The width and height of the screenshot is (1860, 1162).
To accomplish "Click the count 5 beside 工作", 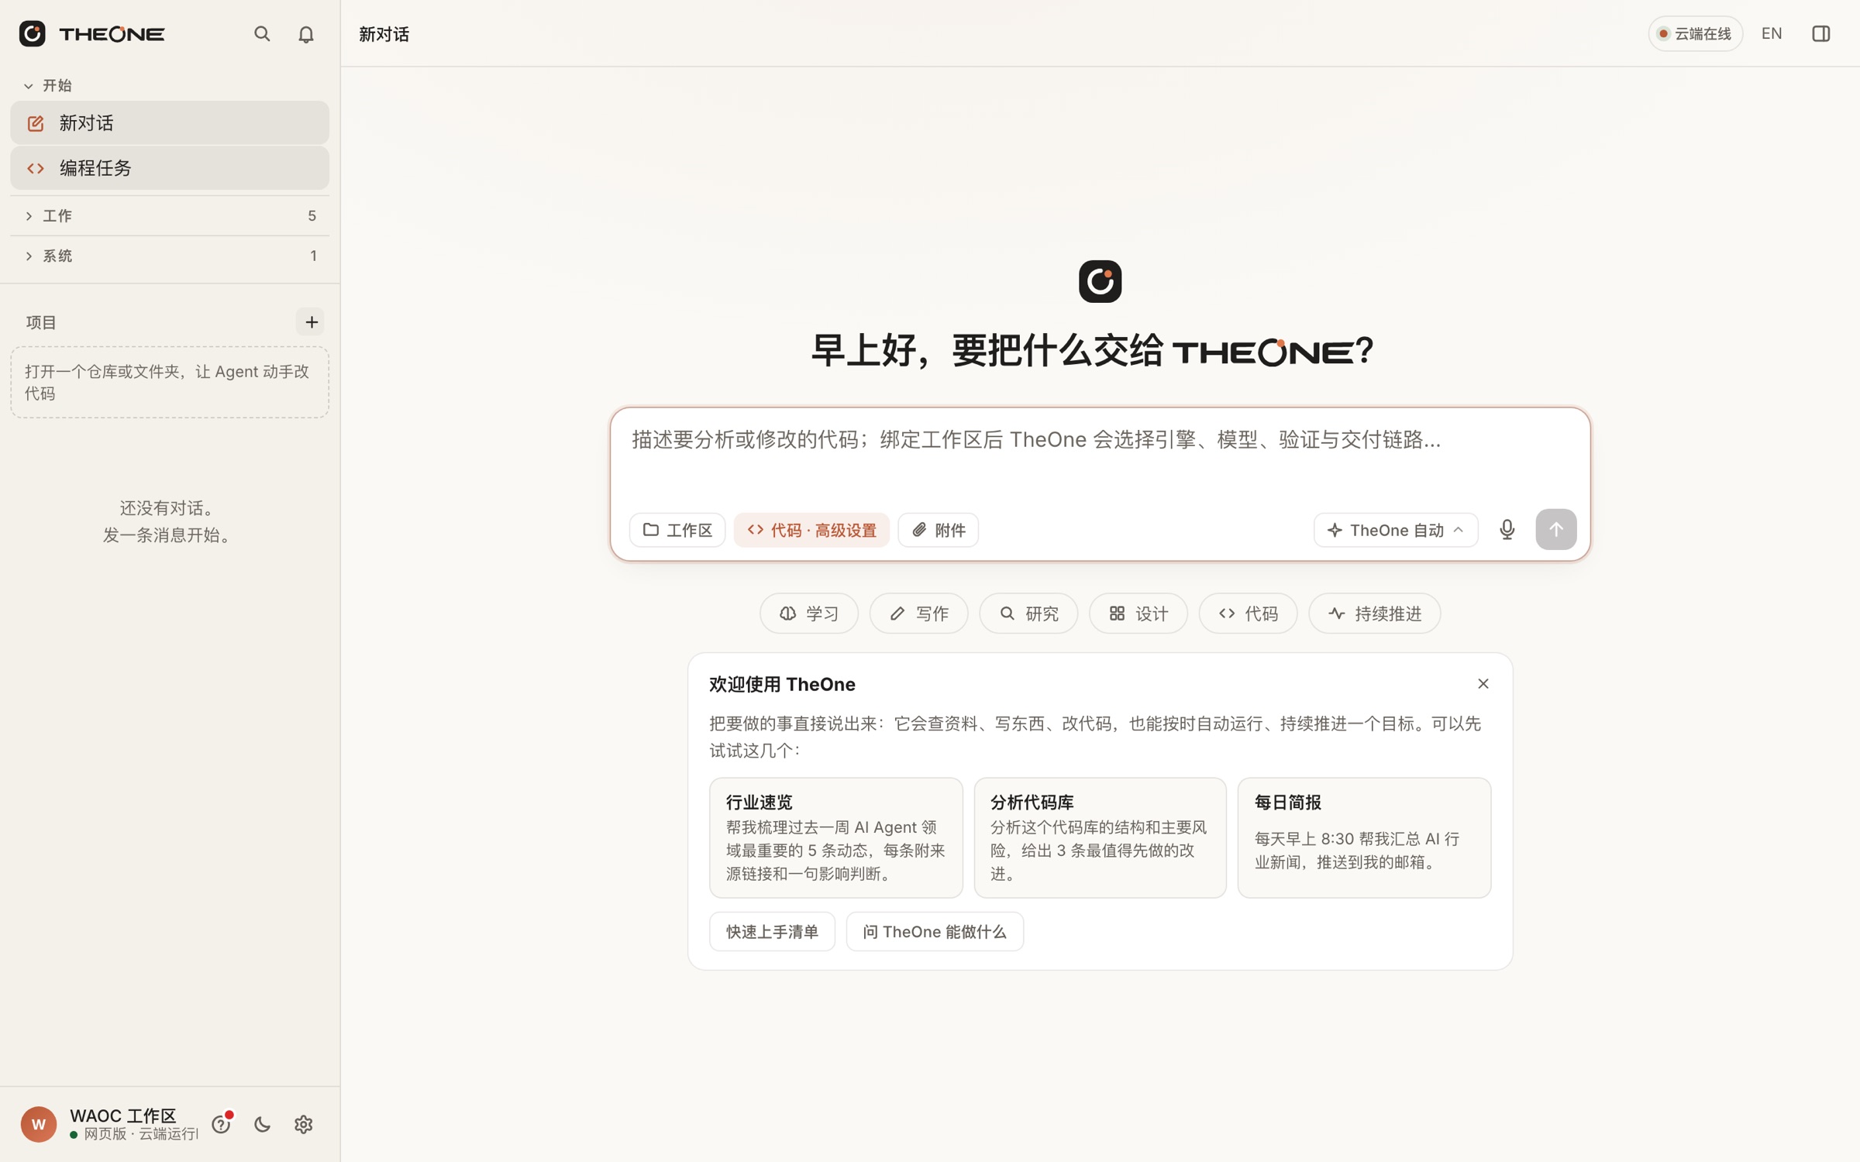I will click(x=312, y=216).
